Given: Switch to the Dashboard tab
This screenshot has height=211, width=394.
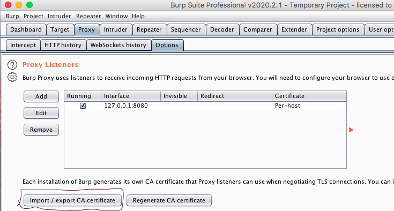Looking at the screenshot, I should point(26,29).
